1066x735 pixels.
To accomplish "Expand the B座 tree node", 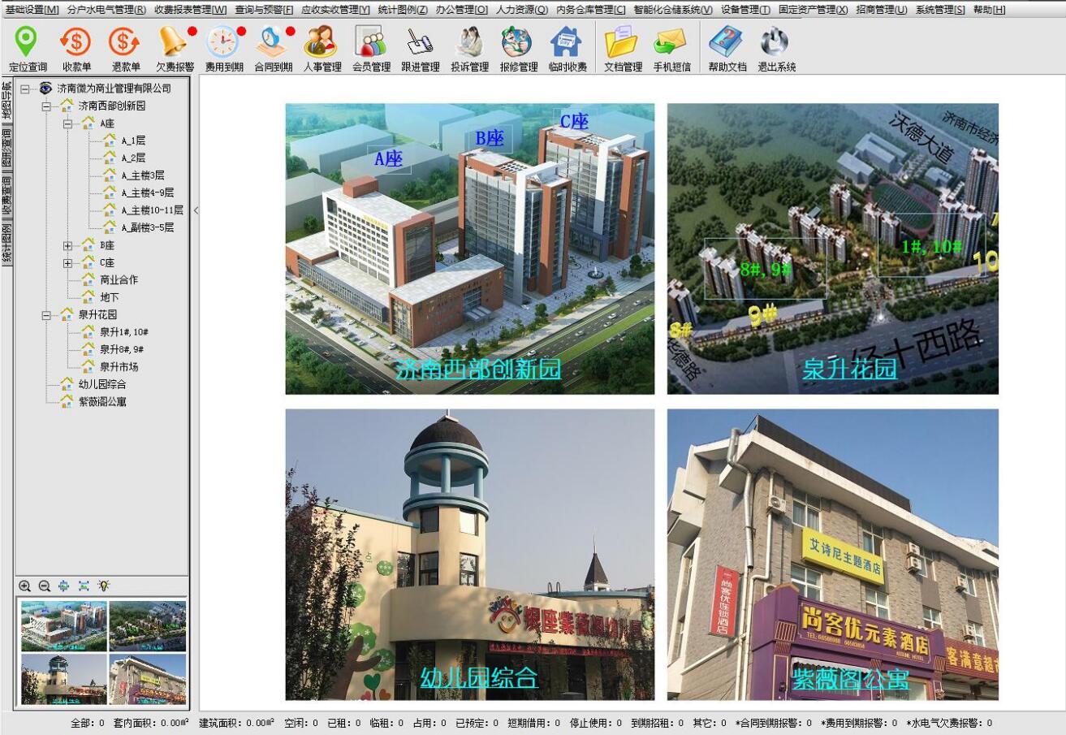I will [x=68, y=245].
